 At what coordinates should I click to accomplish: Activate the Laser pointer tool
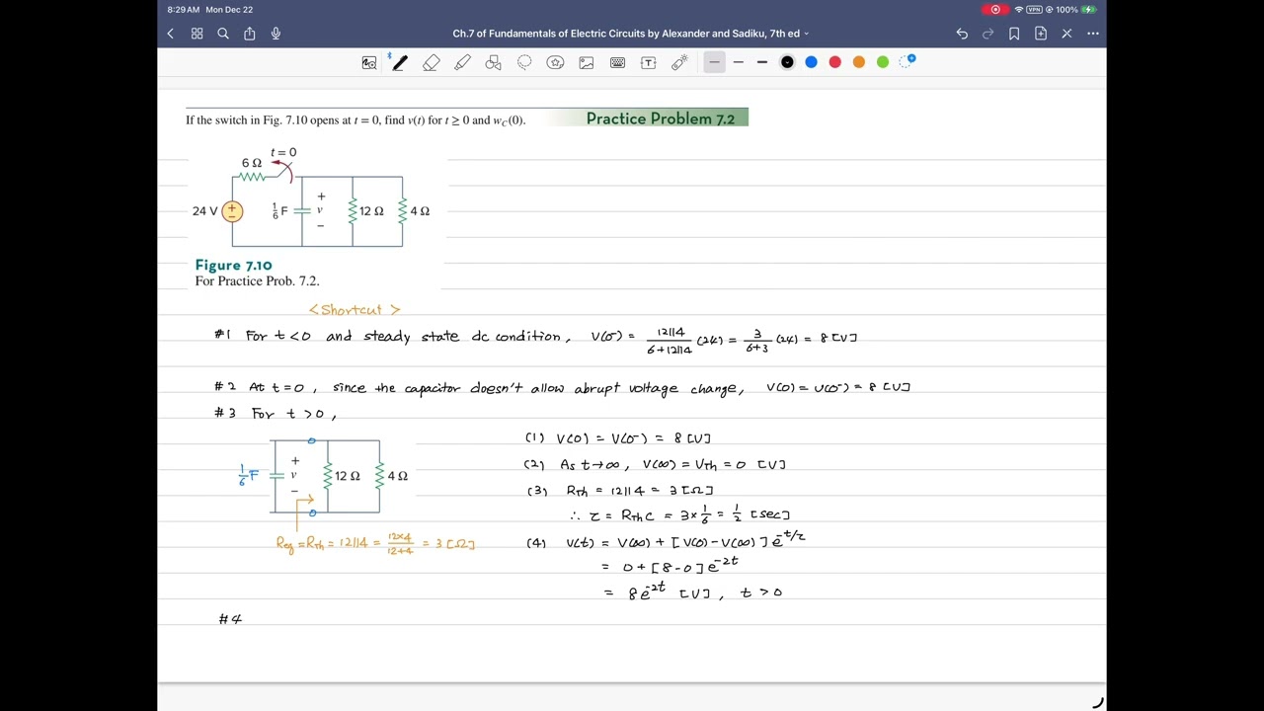click(x=679, y=62)
